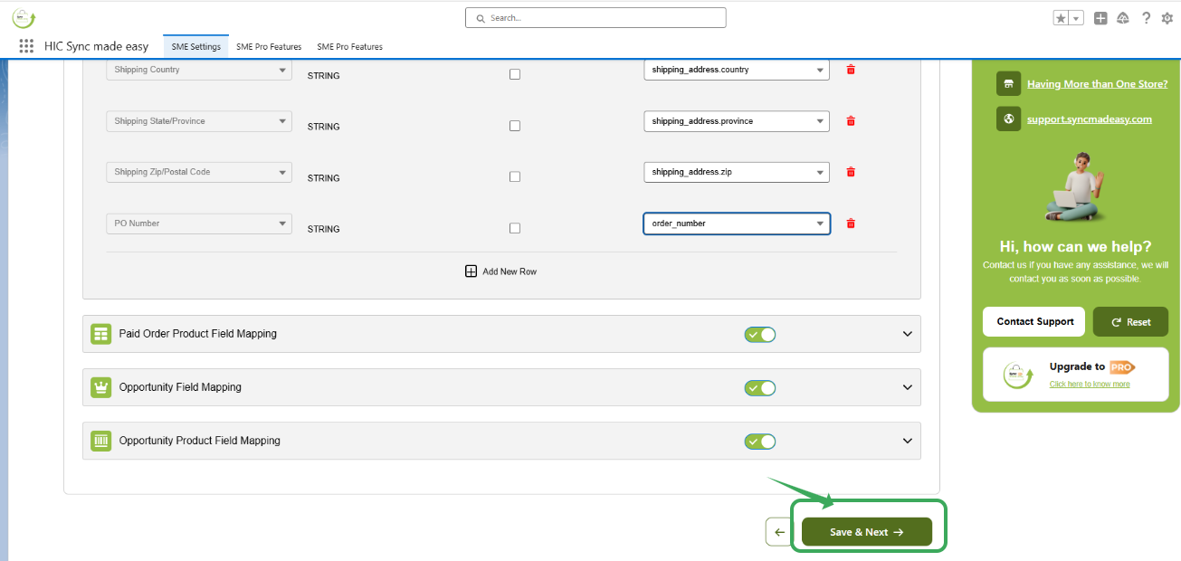Remove the Shipping Zip/Postal Code row
The width and height of the screenshot is (1181, 561).
851,172
